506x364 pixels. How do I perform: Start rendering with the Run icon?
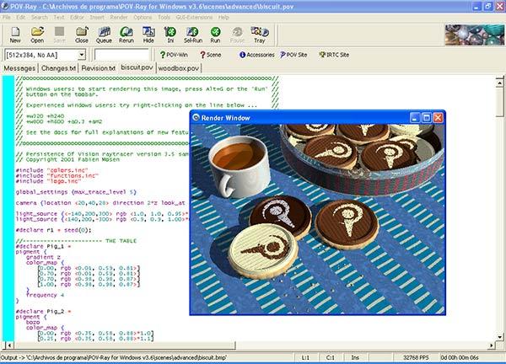click(215, 34)
